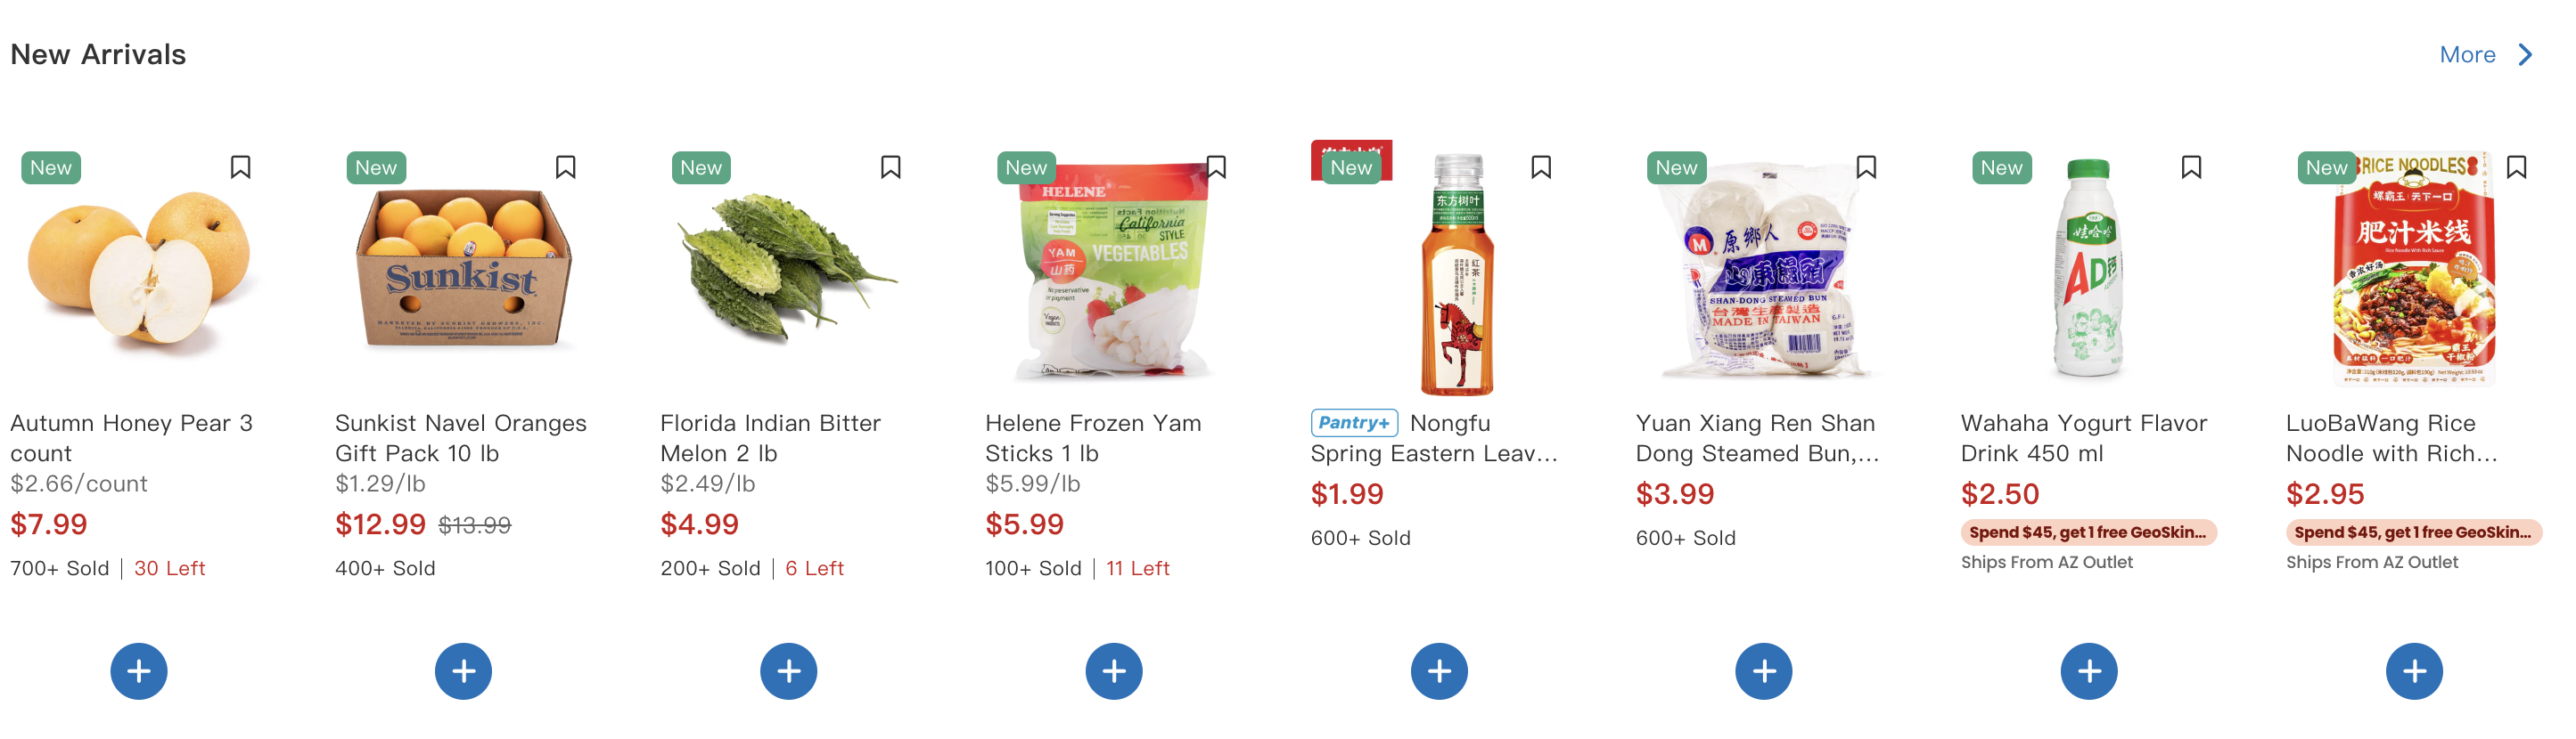Add Shan Dong Steamed Bun to cart
Viewport: 2576px width, 739px height.
1764,671
